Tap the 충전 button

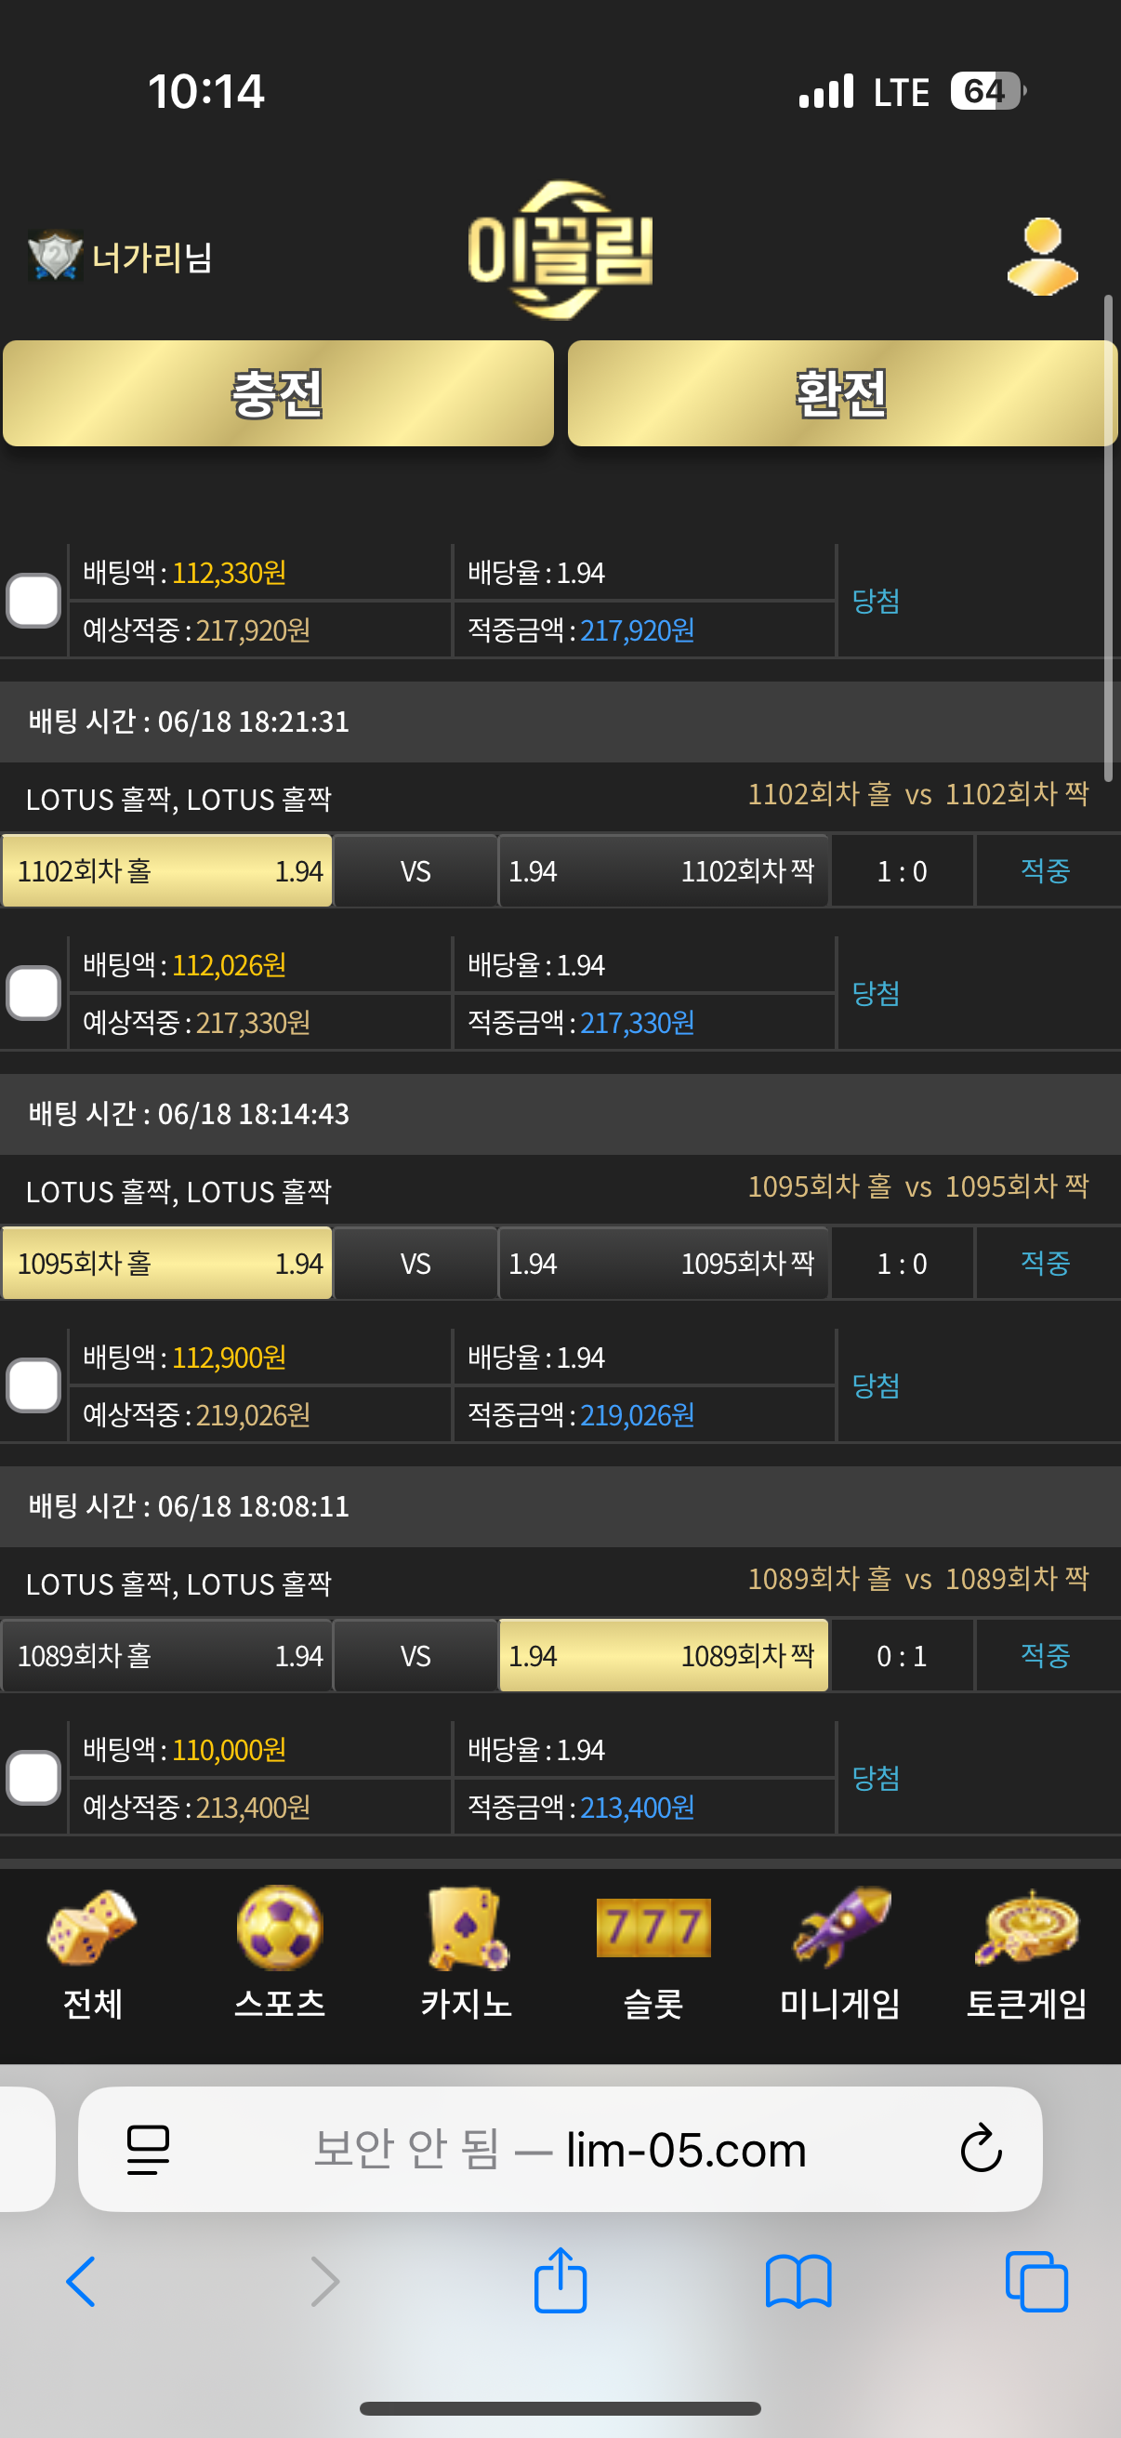(278, 393)
